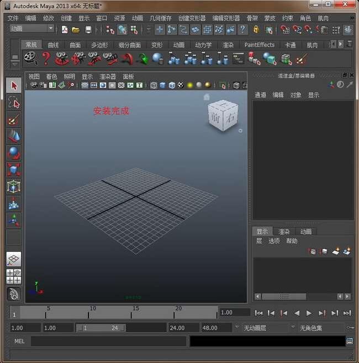
Task: Click the red question mark shelf icon
Action: 46,58
